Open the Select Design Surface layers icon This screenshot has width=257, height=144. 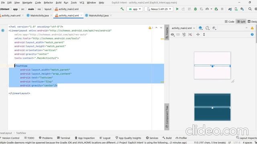click(200, 28)
